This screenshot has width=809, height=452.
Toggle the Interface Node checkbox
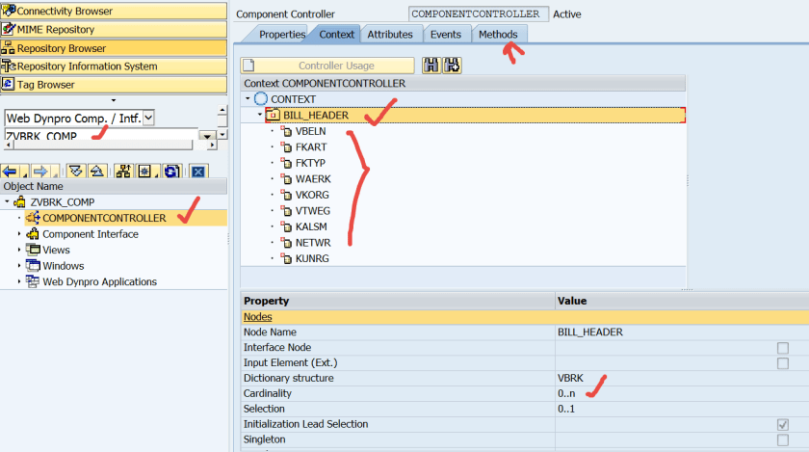click(x=782, y=348)
